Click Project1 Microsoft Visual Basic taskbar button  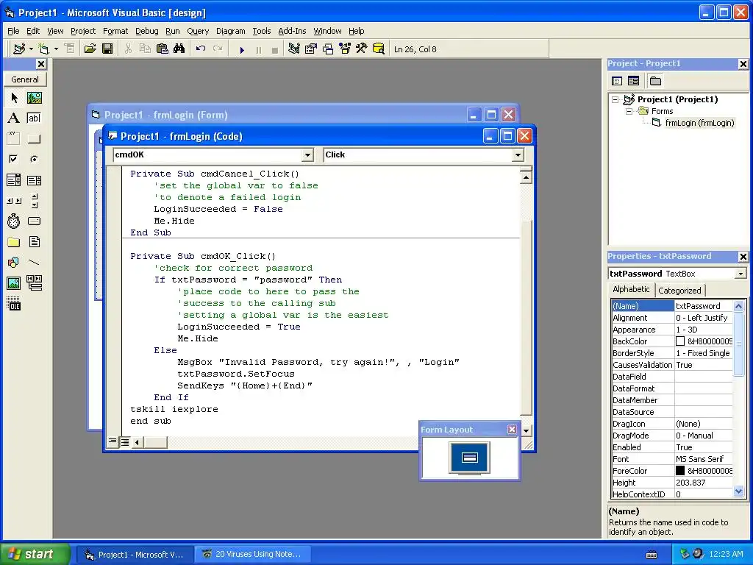click(135, 555)
